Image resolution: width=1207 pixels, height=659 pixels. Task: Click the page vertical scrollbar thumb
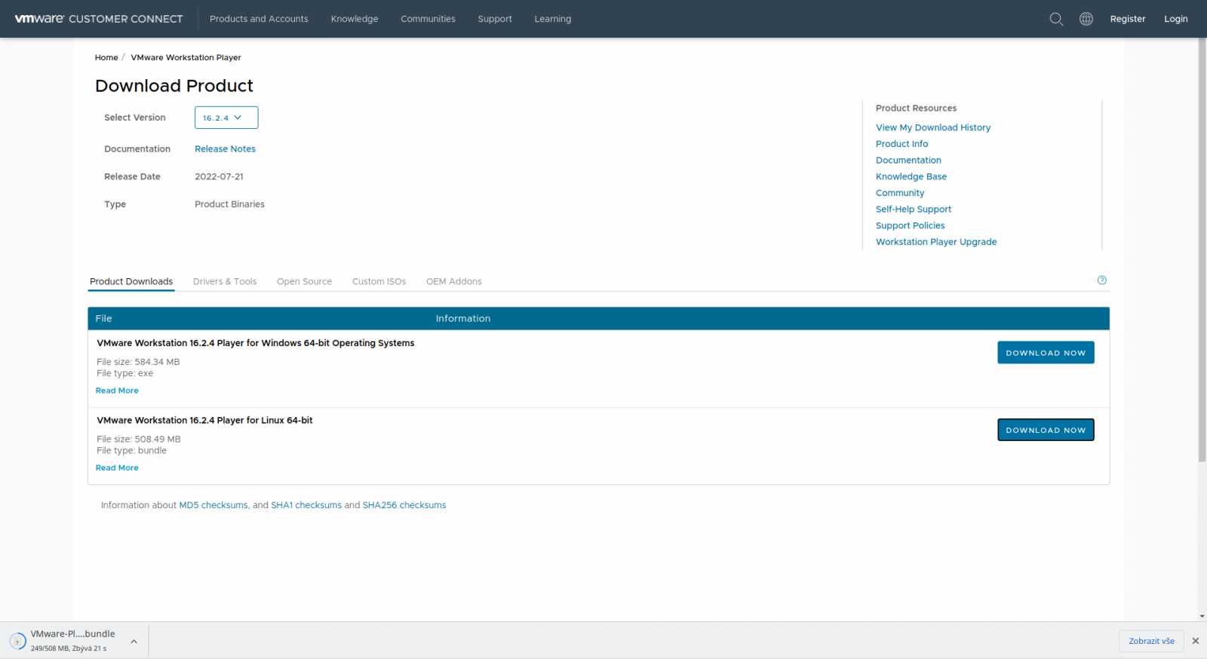coord(1202,250)
